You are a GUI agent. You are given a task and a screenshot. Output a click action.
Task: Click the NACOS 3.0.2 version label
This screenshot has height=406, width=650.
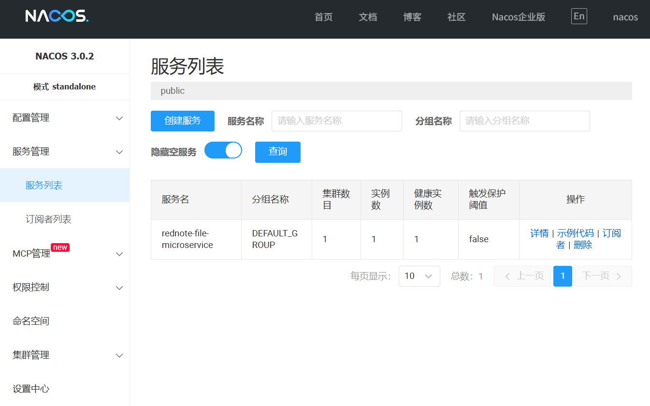click(65, 56)
